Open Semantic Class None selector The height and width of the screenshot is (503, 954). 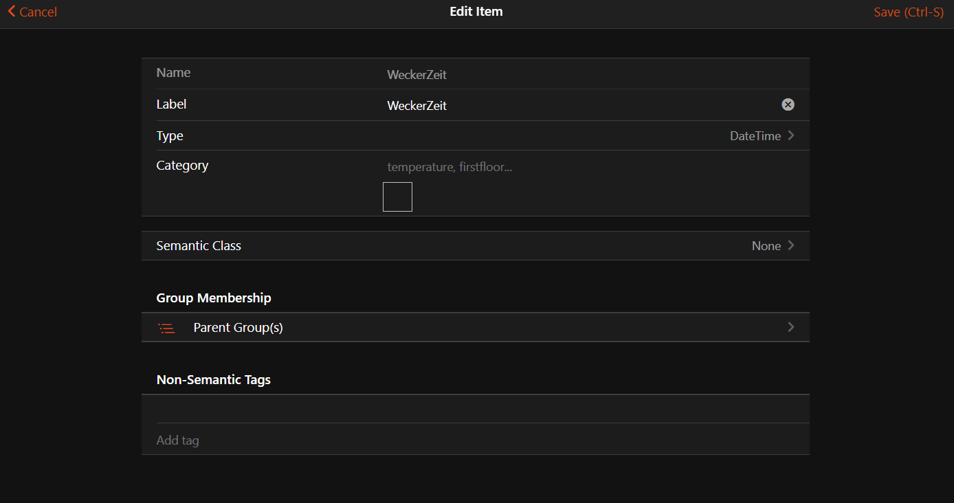tap(766, 246)
